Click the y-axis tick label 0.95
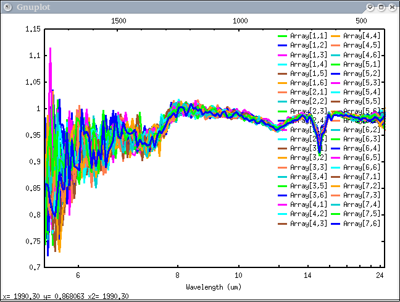The height and width of the screenshot is (302, 400). pyautogui.click(x=33, y=135)
